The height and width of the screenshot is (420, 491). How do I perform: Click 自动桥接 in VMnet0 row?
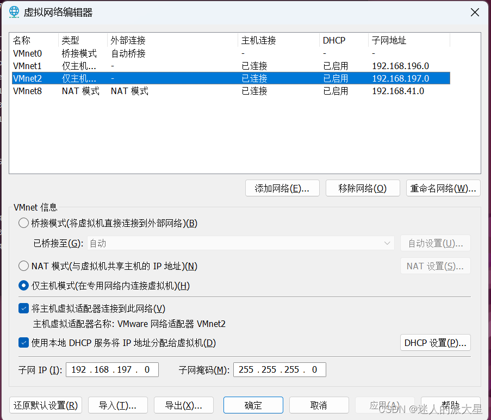click(128, 53)
